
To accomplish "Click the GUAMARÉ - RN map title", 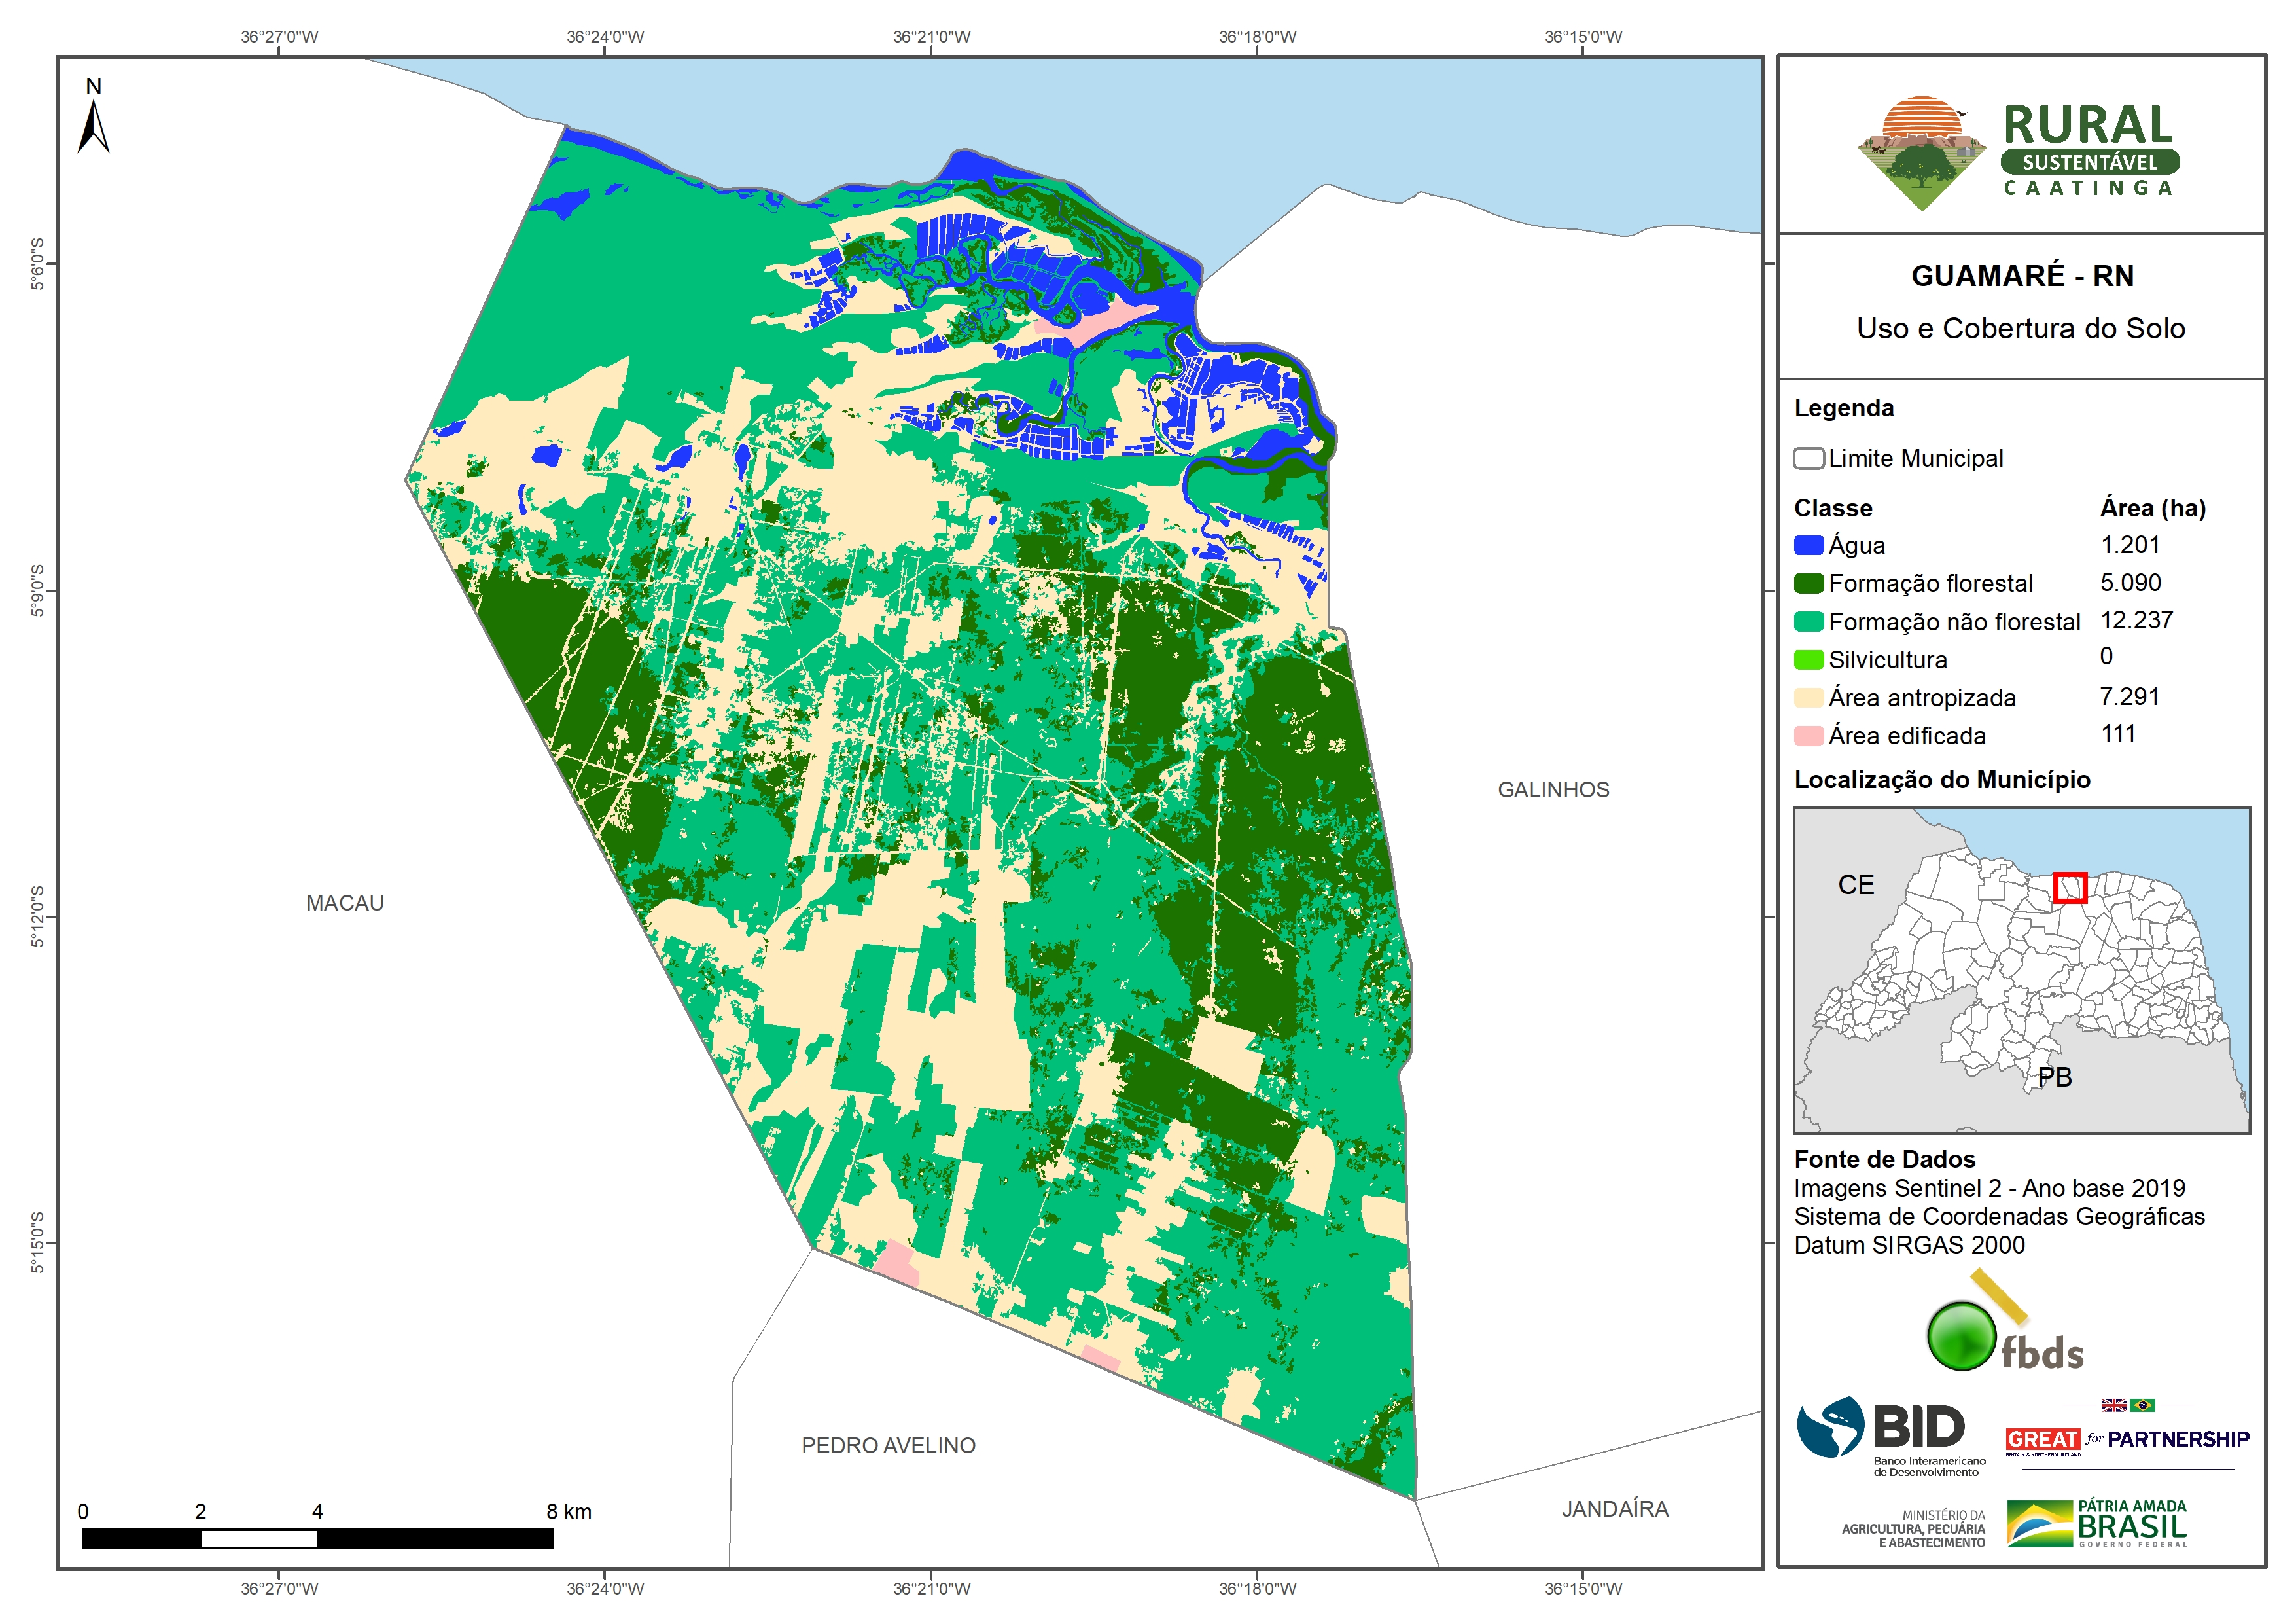I will pos(2022,275).
